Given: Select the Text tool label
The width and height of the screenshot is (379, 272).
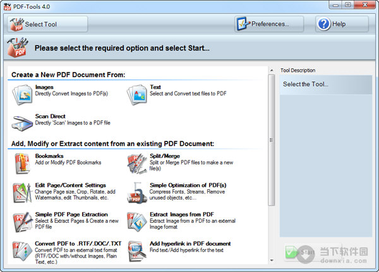Looking at the screenshot, I should pyautogui.click(x=155, y=87).
